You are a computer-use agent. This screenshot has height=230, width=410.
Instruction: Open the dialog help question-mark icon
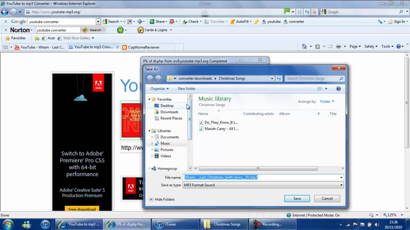point(338,88)
